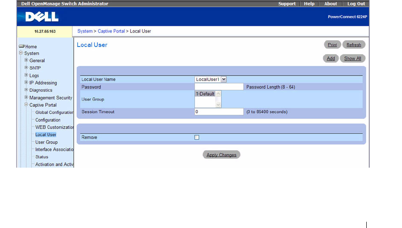Open Activation and Activity tree item
The width and height of the screenshot is (402, 228).
pyautogui.click(x=54, y=165)
